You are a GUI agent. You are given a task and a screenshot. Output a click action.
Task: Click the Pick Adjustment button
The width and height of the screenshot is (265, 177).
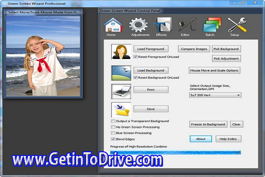226,59
